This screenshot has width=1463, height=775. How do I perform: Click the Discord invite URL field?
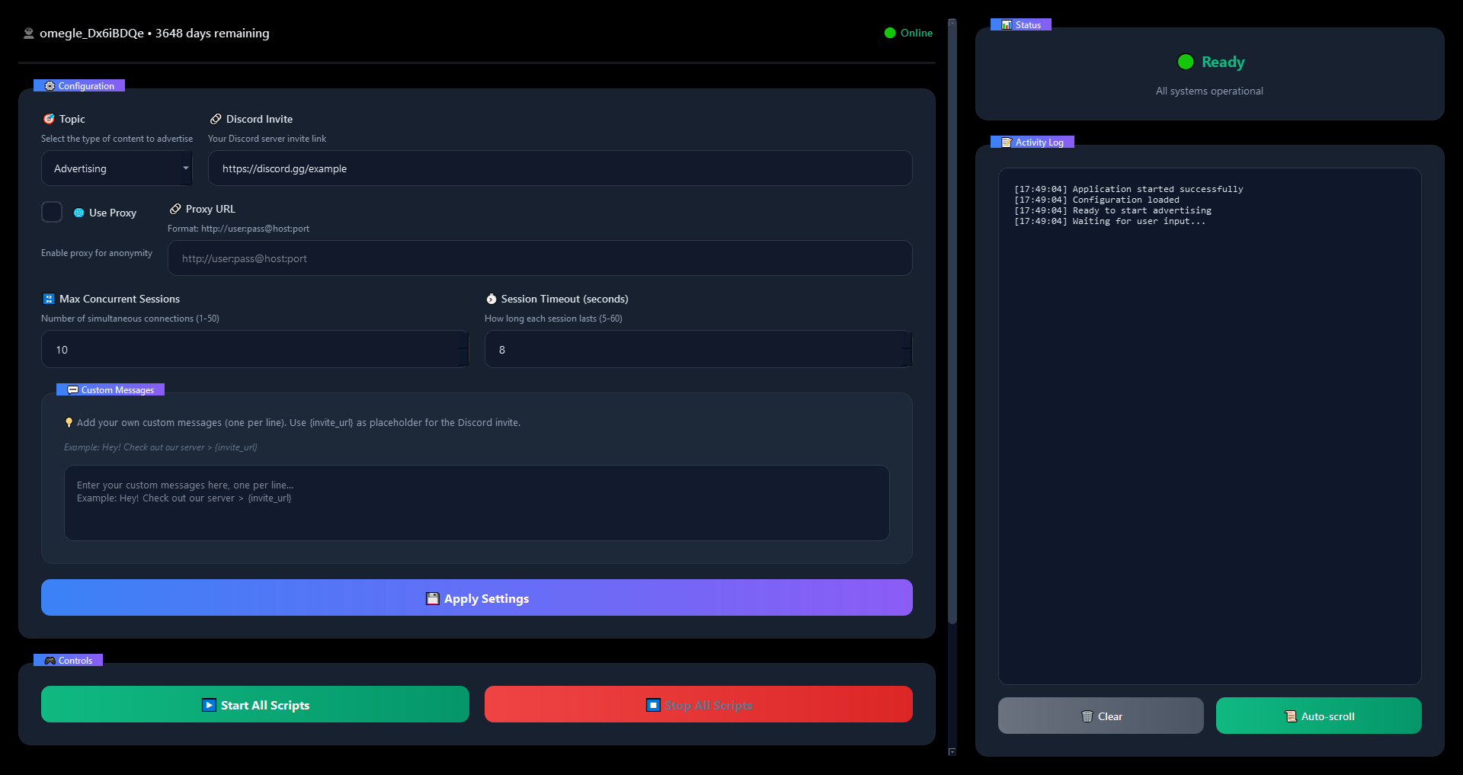point(559,168)
